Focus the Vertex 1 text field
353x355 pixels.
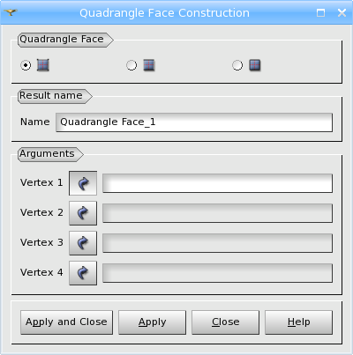(x=217, y=183)
